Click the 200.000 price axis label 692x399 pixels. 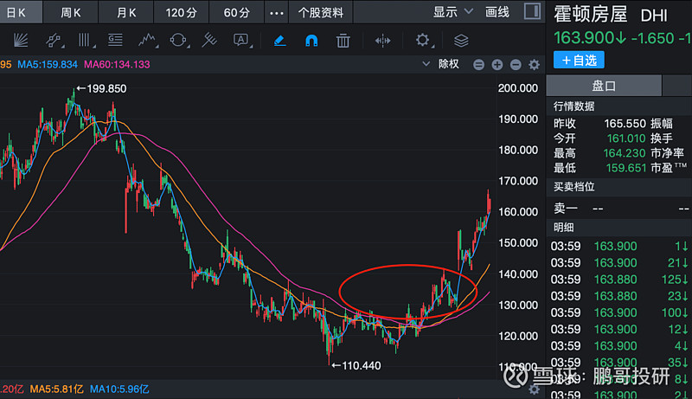(x=518, y=87)
